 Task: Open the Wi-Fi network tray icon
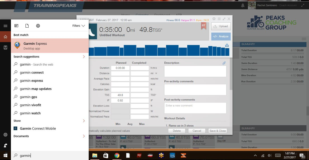[263, 156]
